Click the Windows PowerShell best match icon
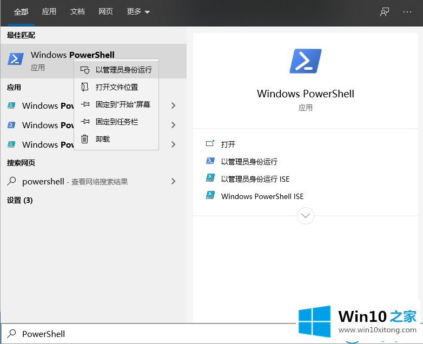 pos(16,59)
